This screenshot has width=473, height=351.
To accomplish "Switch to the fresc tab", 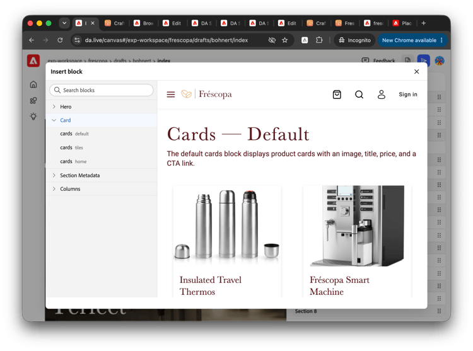I will coord(375,23).
